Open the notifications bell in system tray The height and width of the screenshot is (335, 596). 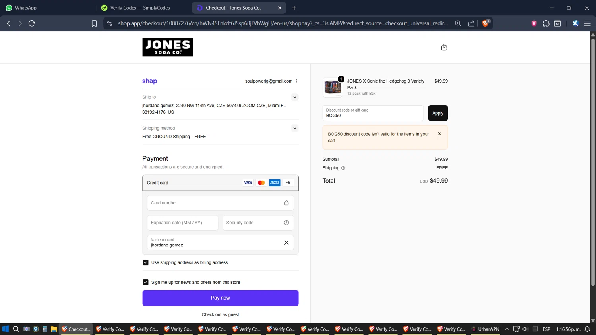tap(587, 329)
